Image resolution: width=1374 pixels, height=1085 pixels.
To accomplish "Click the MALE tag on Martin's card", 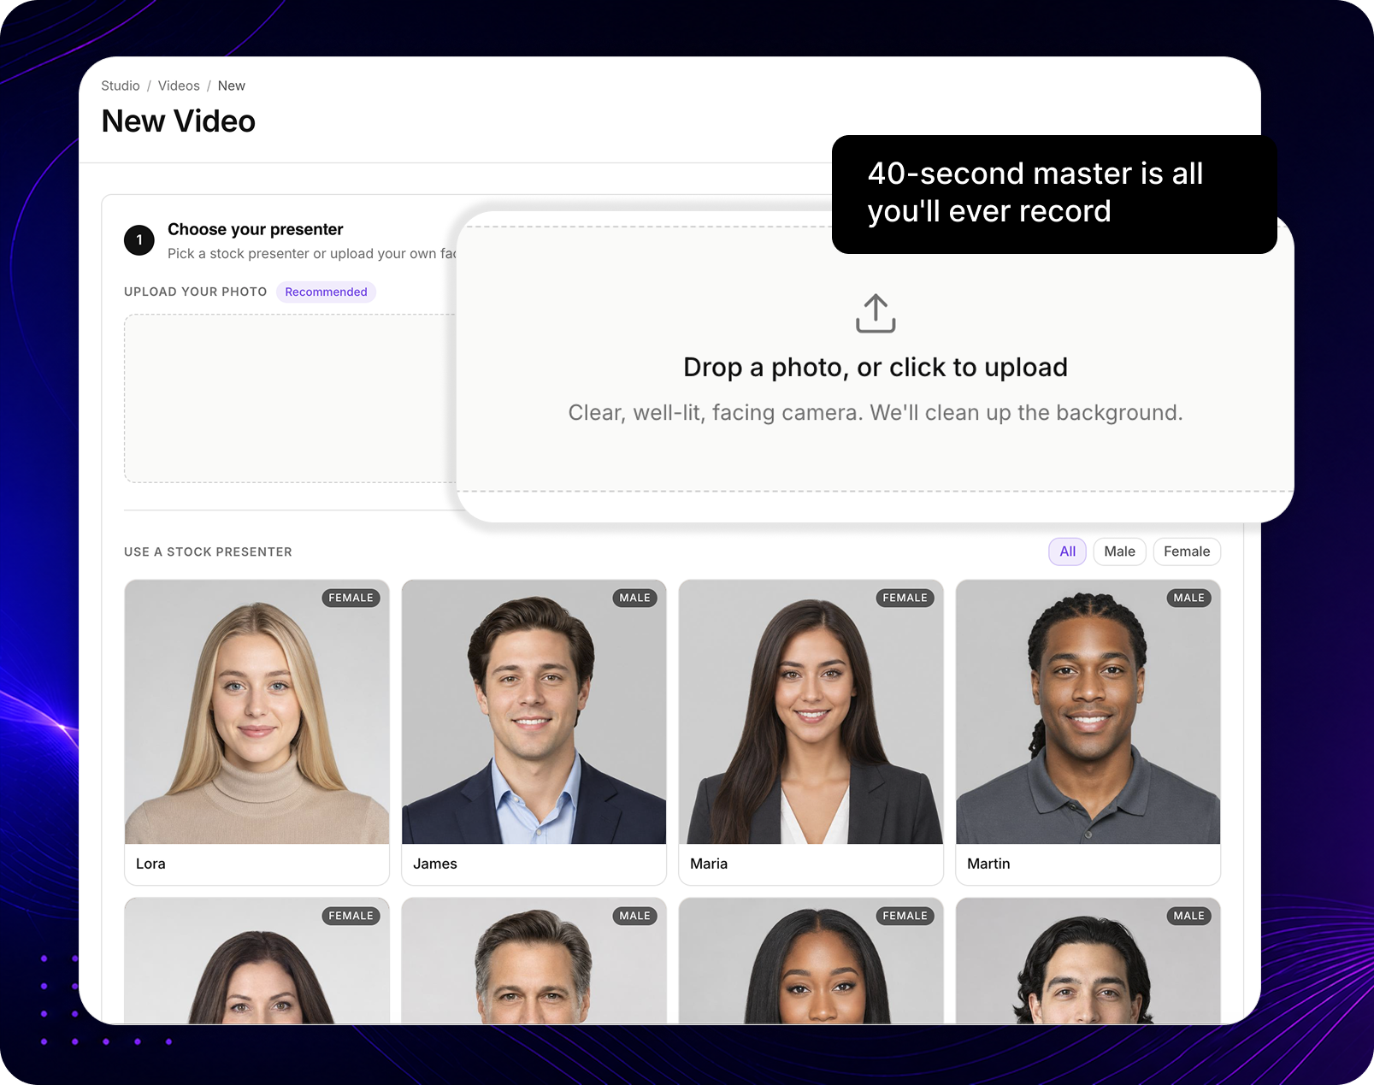I will [x=1188, y=598].
